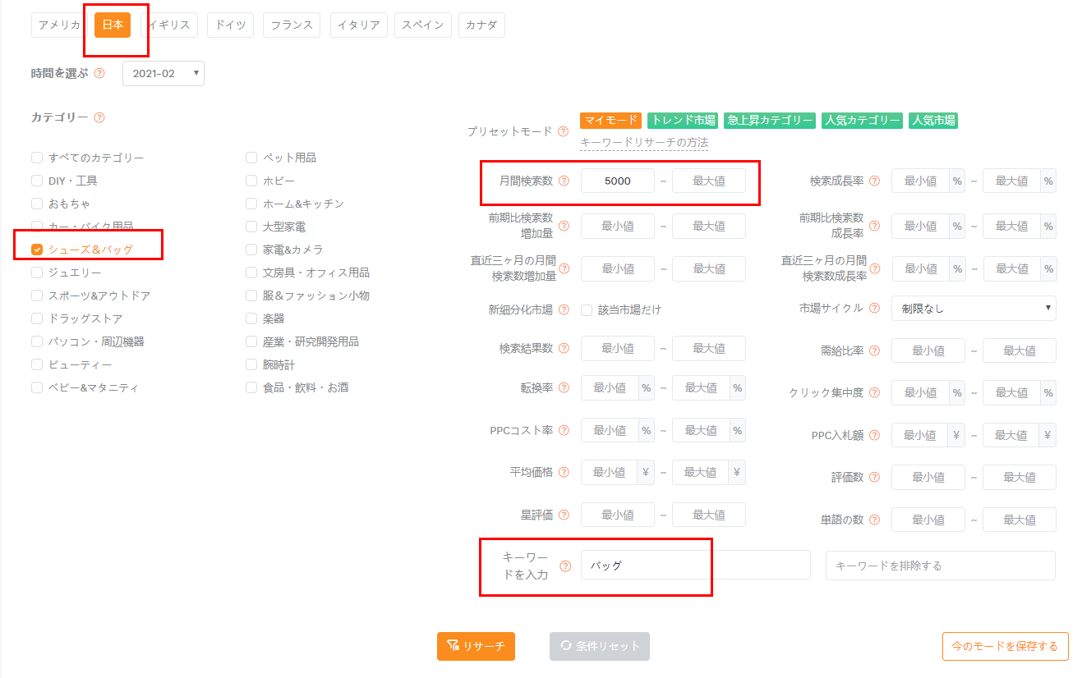Image resolution: width=1082 pixels, height=678 pixels.
Task: Click help icon for キーワードを入力
Action: point(565,566)
